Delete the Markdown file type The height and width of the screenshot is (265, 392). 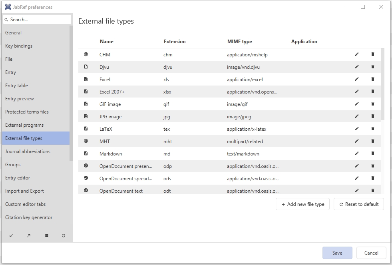tap(373, 153)
